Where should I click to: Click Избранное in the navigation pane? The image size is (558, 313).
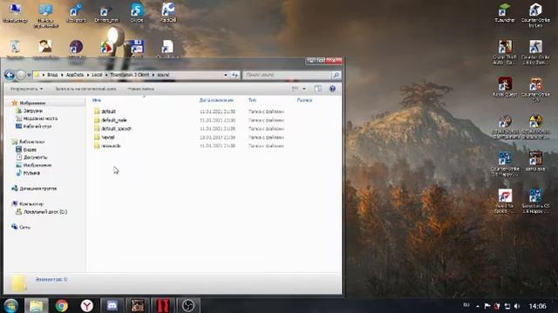point(32,103)
